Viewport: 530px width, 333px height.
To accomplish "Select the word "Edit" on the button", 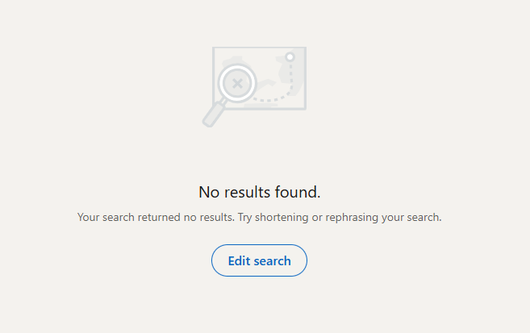I will [x=239, y=260].
